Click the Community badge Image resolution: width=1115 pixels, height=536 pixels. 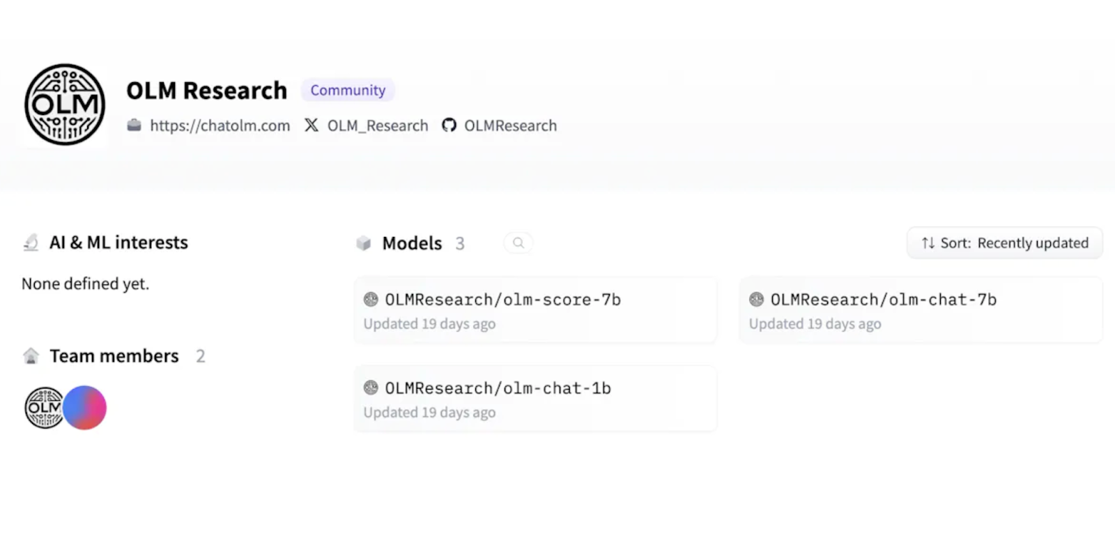pyautogui.click(x=348, y=90)
